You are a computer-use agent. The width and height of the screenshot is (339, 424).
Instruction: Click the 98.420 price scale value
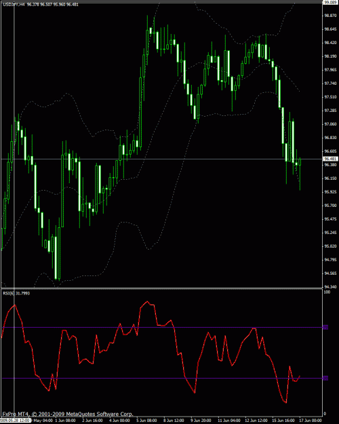(330, 43)
